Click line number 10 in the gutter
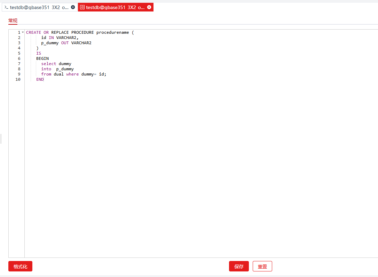The width and height of the screenshot is (378, 277). (18, 79)
